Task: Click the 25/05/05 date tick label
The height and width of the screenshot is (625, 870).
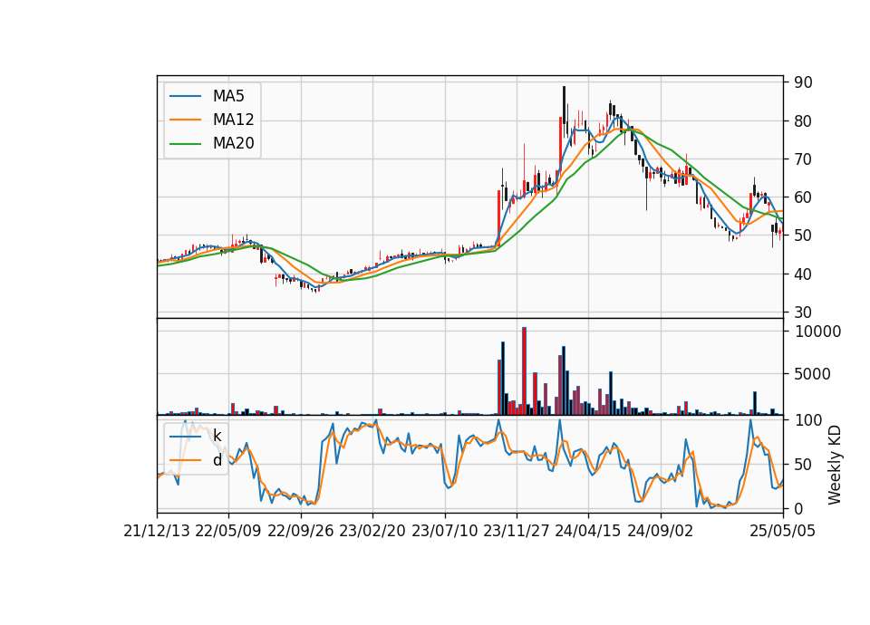Action: tap(783, 531)
